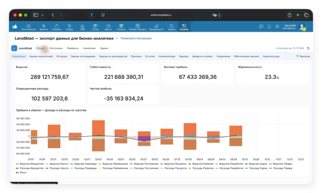
Task: Open Деньги wallet section
Action: click(108, 27)
